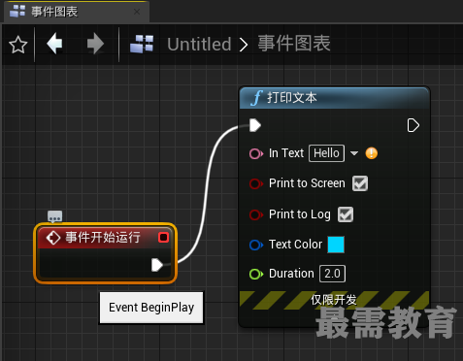Click the Print node's exec output pin
This screenshot has width=463, height=361.
413,125
